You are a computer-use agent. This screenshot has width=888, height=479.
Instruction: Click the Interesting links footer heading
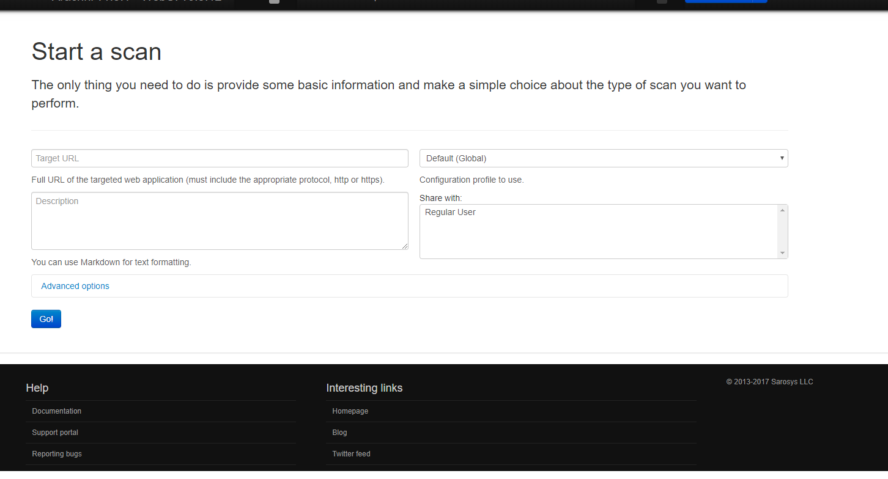[x=364, y=388]
